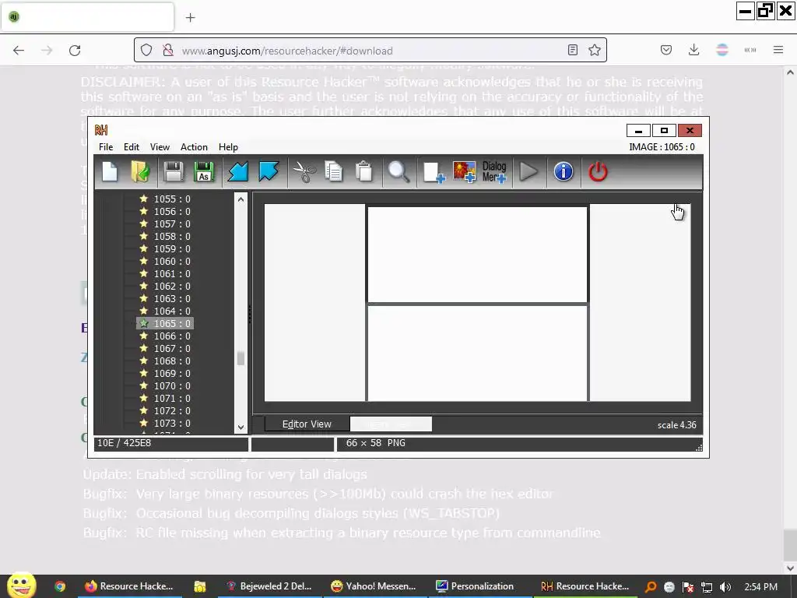Reload the browser page
Image resolution: width=797 pixels, height=598 pixels.
[75, 51]
